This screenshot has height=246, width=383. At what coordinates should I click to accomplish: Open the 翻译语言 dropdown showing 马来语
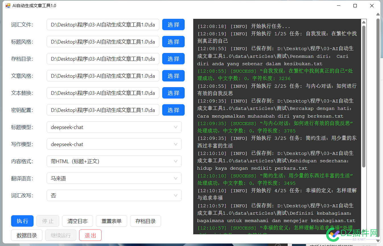point(114,178)
